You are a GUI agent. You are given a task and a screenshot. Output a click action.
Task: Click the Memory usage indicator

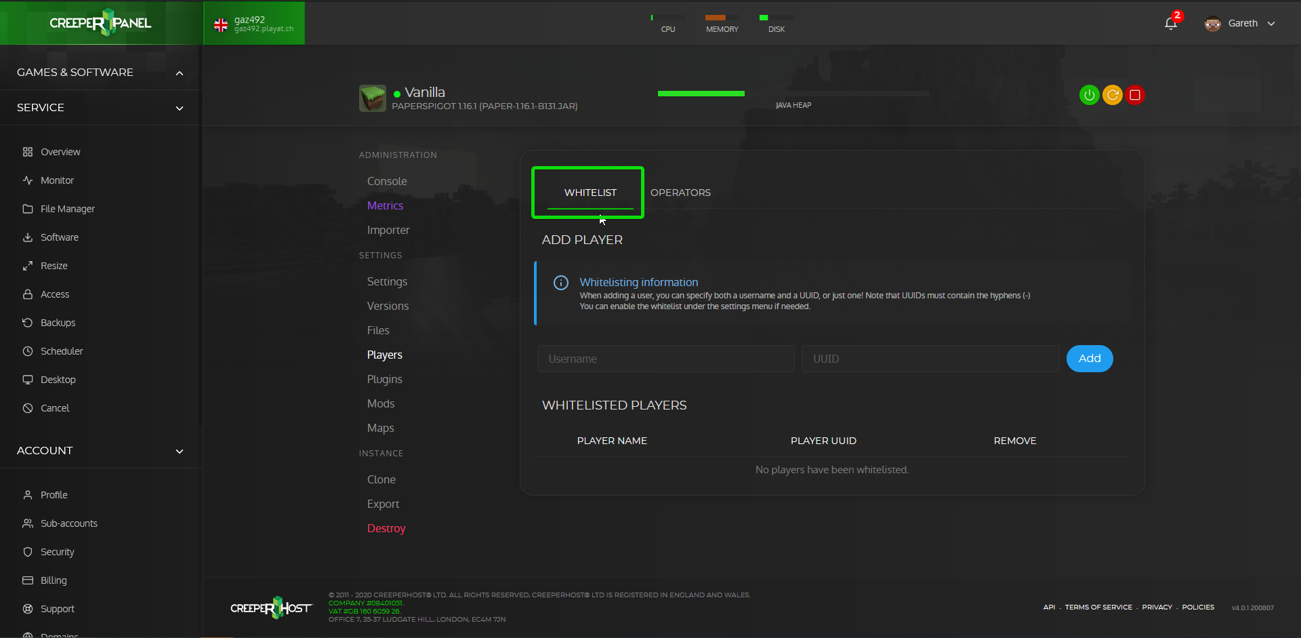tap(722, 24)
